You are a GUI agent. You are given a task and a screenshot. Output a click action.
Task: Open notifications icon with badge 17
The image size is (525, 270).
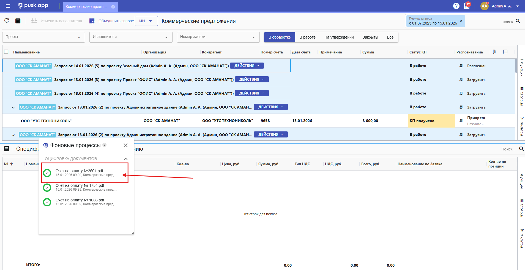pyautogui.click(x=467, y=6)
